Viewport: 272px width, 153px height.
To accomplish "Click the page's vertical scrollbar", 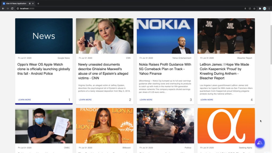I will 271,45.
